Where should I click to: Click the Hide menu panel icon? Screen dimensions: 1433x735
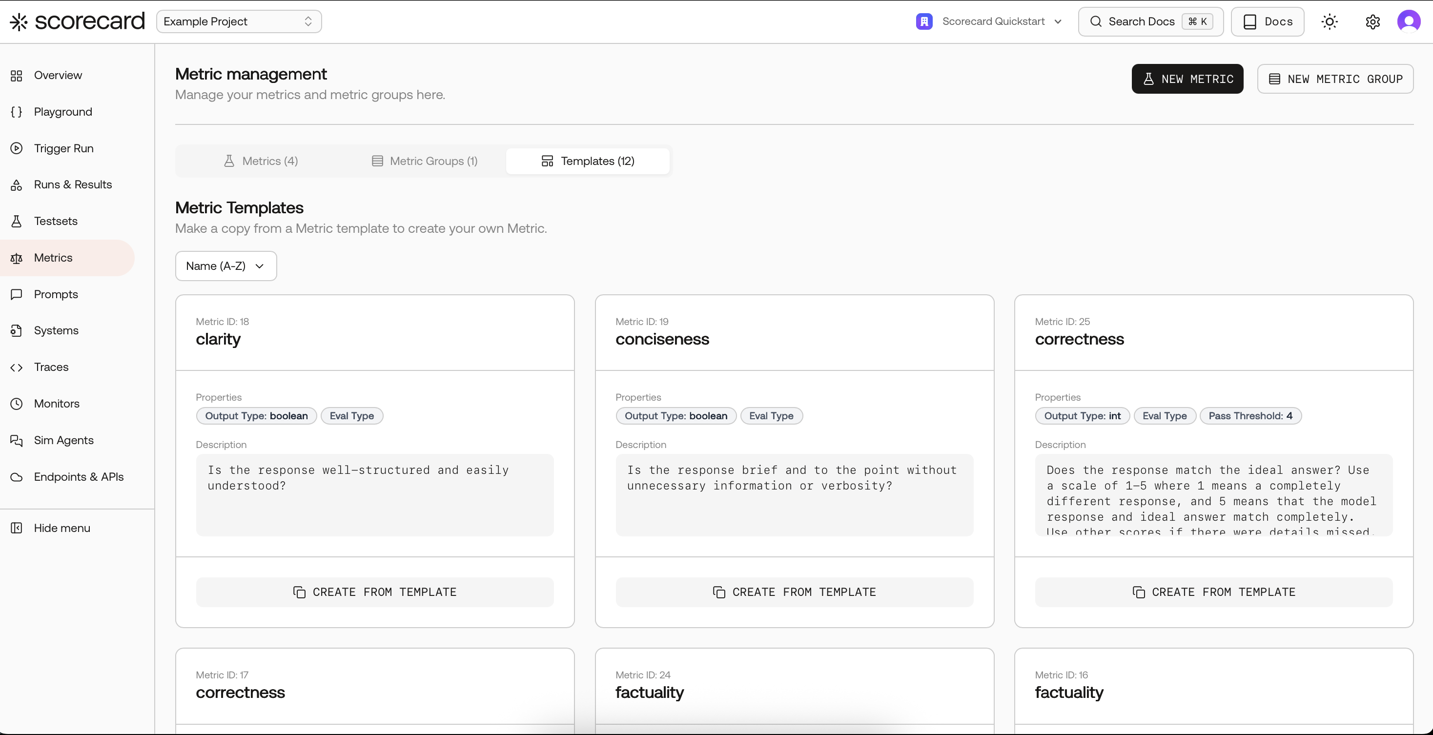17,528
